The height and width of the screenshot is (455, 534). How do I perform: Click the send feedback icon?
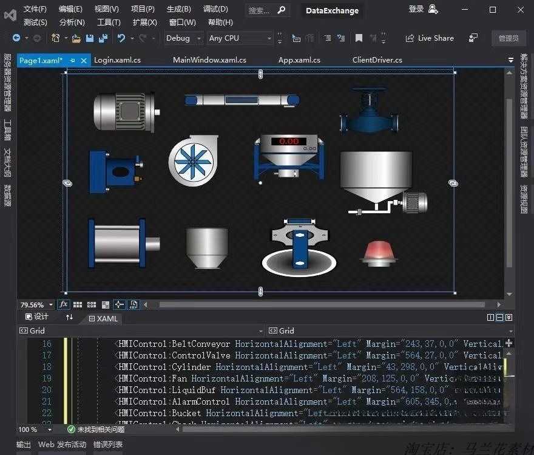(473, 38)
